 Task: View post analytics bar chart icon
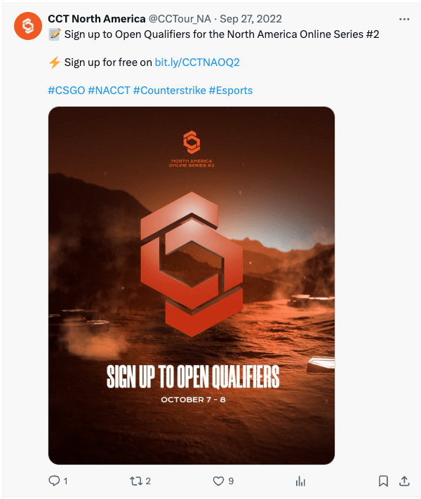coord(300,481)
